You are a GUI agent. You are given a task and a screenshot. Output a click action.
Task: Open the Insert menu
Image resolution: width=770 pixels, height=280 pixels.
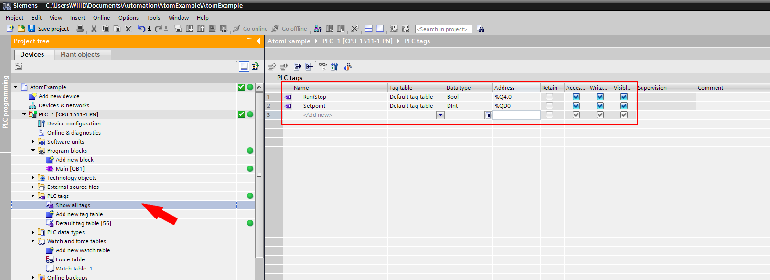[x=77, y=18]
